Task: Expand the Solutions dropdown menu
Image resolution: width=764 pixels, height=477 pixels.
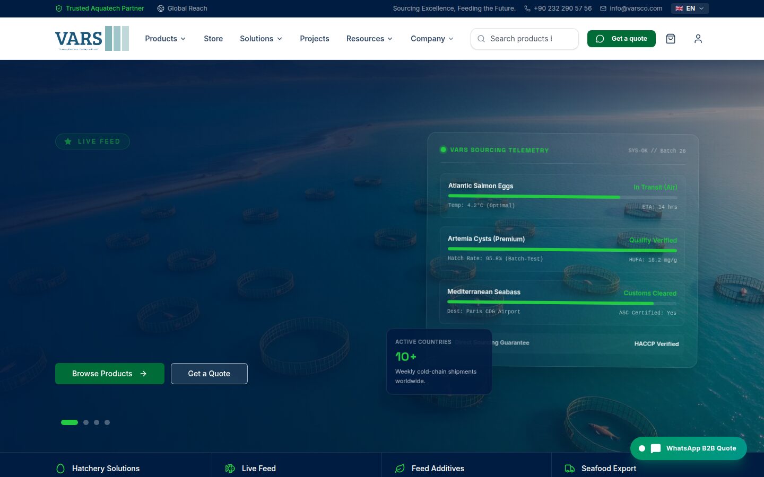Action: [261, 39]
